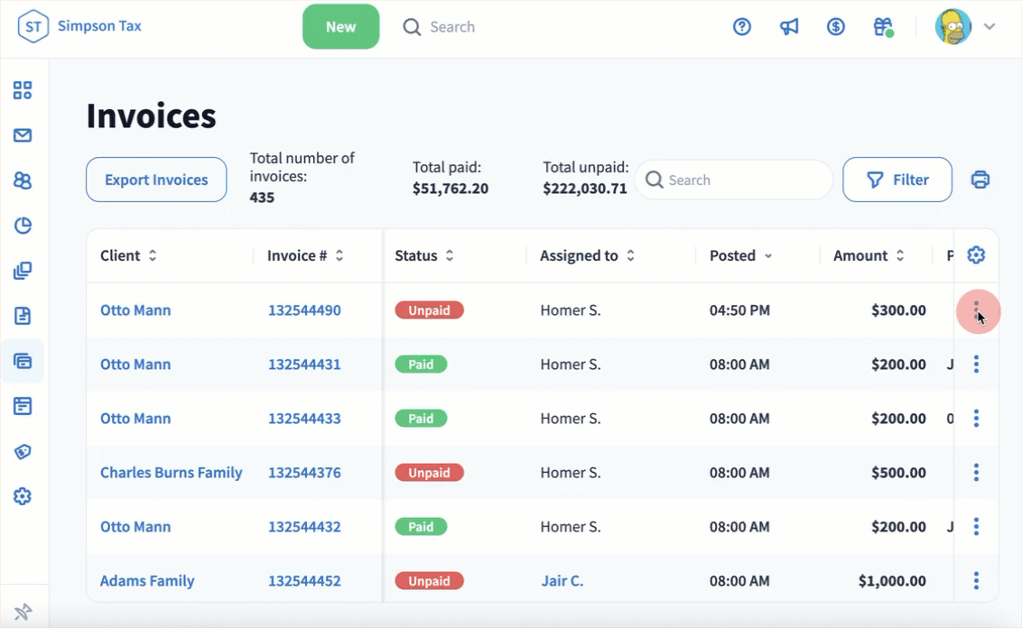Click the green New button
This screenshot has width=1022, height=628.
coord(340,27)
